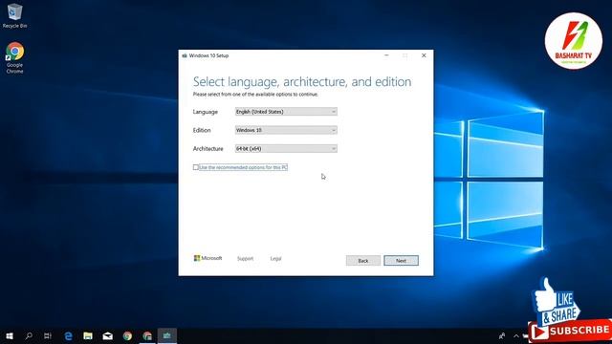This screenshot has width=612, height=344.
Task: Open the Edition dropdown
Action: coord(286,130)
